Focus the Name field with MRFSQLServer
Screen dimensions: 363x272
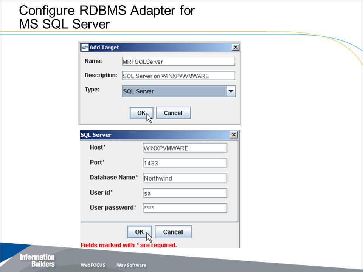(178, 62)
